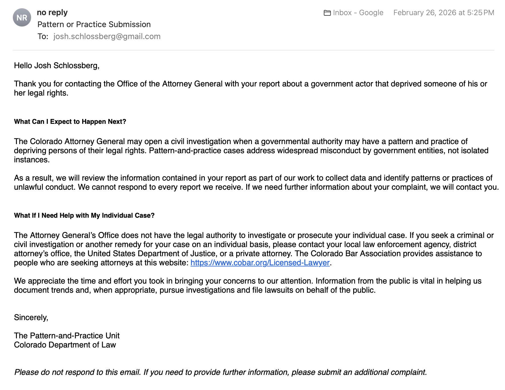Viewport: 505px width, 390px height.
Task: Click the February 26, 2026 date stamp
Action: 444,13
